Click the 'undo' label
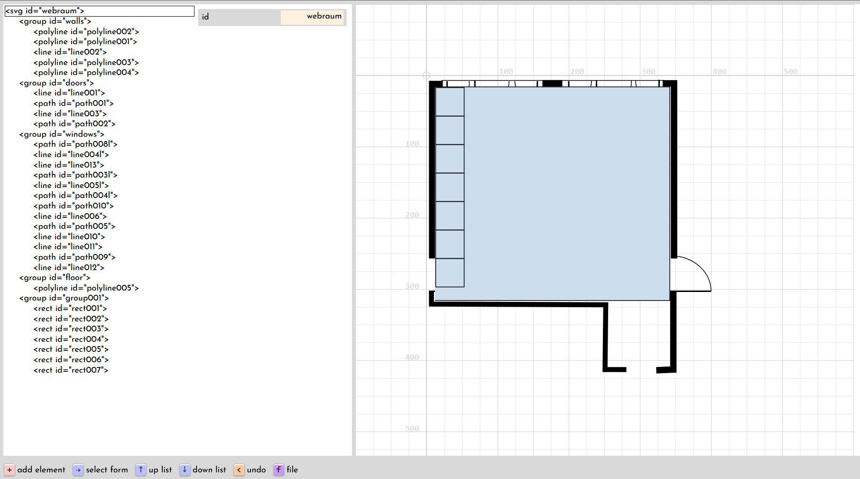 [256, 470]
